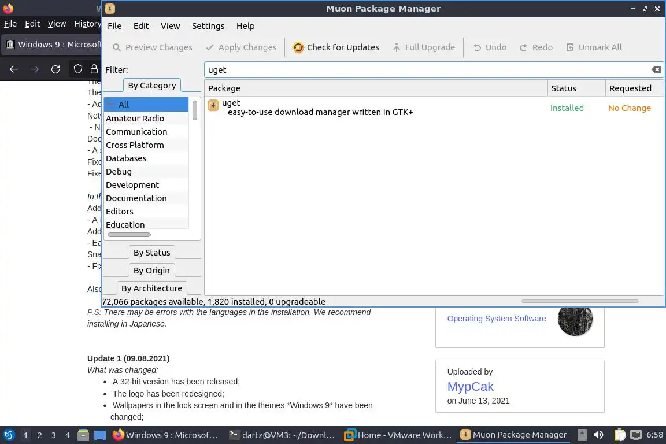The image size is (666, 444).
Task: Open the Settings menu in Muon
Action: click(208, 26)
